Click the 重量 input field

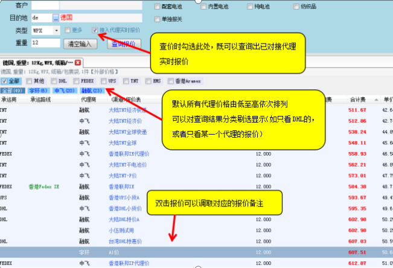(46, 43)
